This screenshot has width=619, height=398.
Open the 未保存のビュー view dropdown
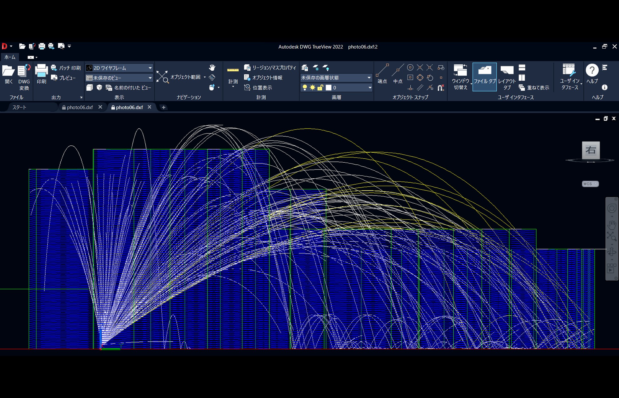pyautogui.click(x=150, y=78)
